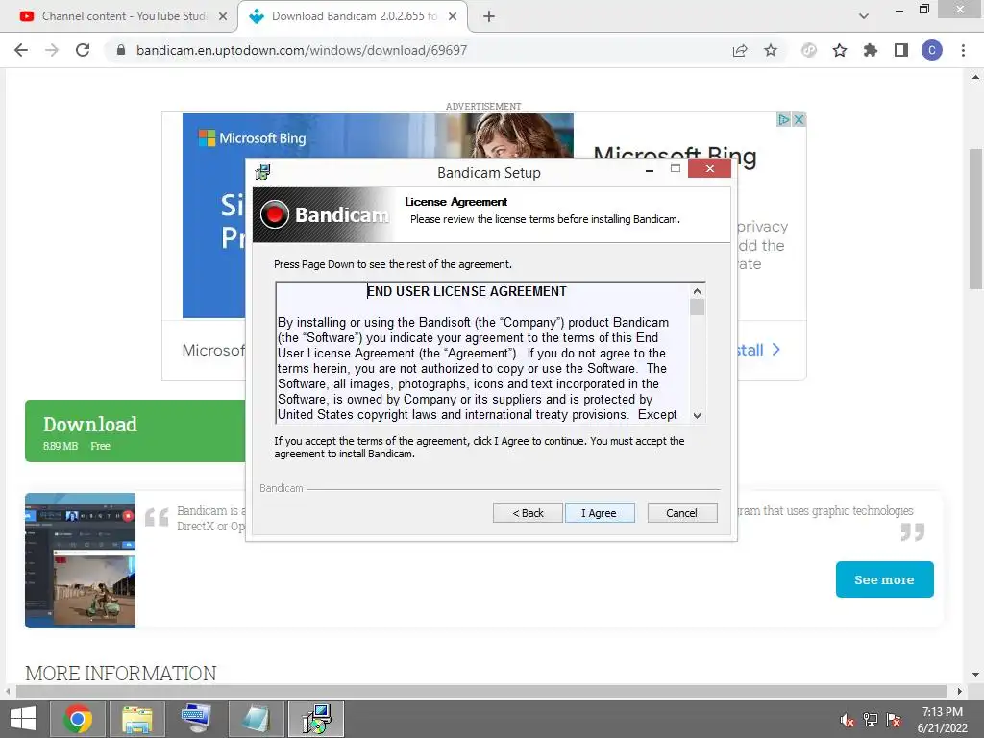Minimize the Bandicam Setup dialog

click(x=650, y=169)
